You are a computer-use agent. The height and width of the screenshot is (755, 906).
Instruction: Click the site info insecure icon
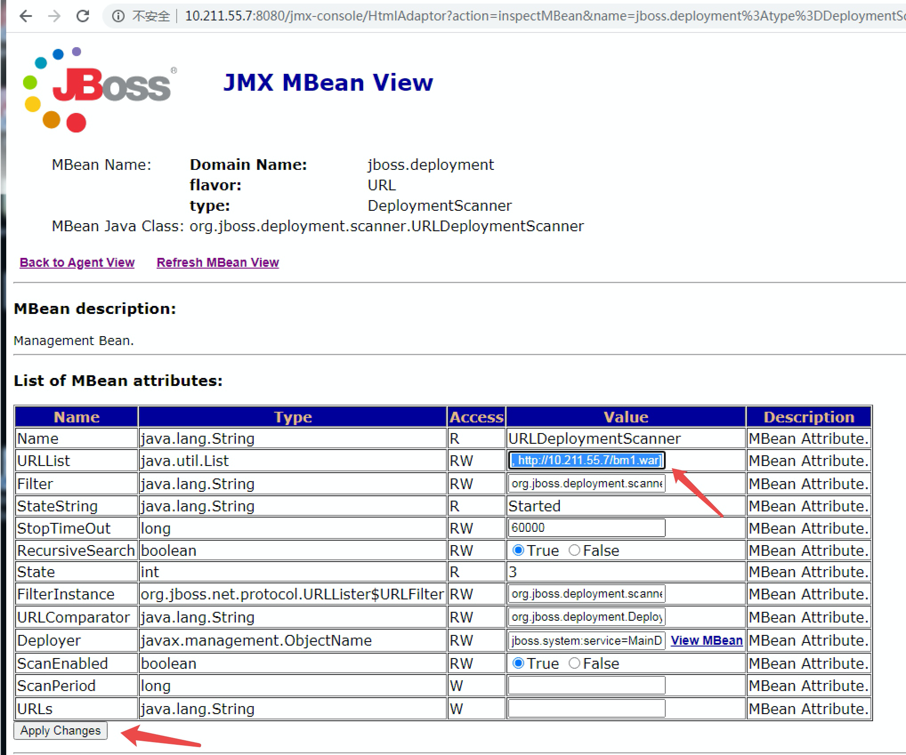(x=118, y=16)
